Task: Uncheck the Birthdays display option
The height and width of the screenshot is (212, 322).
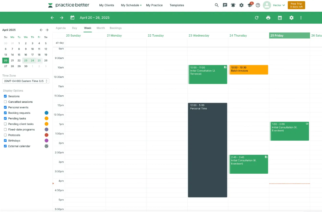Action: tap(5, 141)
